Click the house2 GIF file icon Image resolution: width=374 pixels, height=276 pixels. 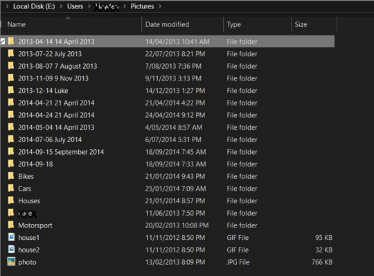point(11,250)
